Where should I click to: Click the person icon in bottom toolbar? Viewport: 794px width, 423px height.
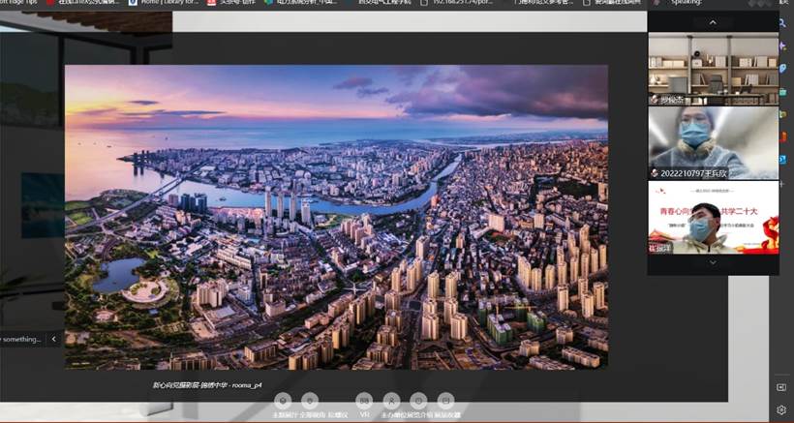[391, 401]
